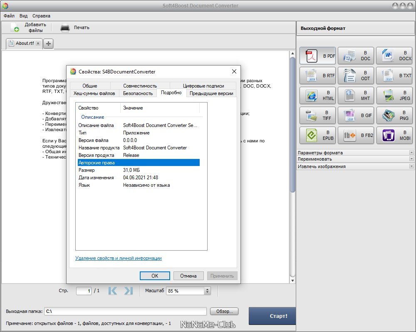Expand the Параметры формата panel

point(411,153)
